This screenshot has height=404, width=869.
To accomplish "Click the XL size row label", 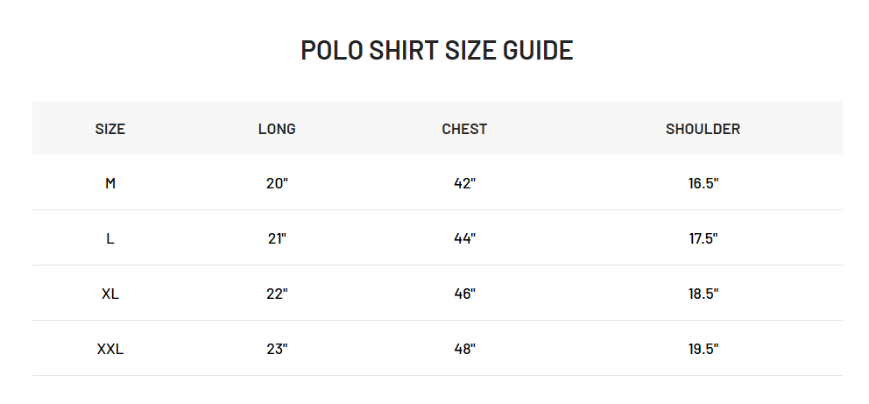I will click(110, 294).
